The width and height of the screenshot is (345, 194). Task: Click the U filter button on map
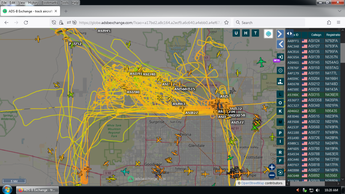tap(236, 33)
